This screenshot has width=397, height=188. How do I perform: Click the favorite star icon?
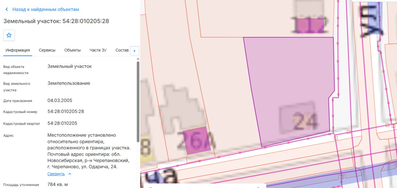(x=9, y=35)
